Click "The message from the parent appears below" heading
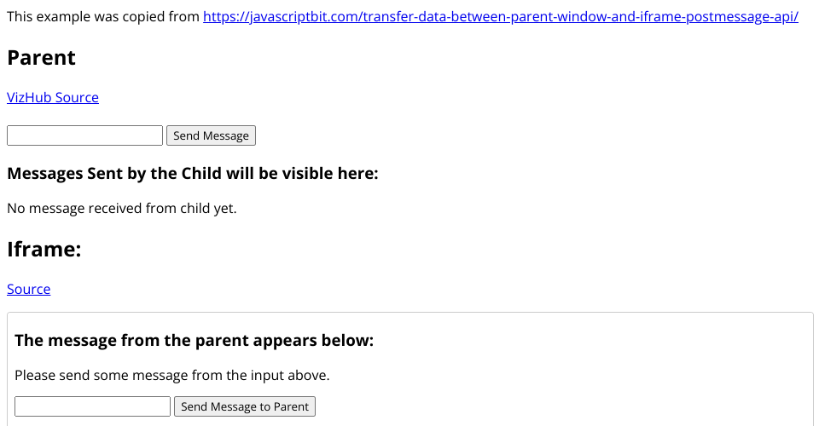The width and height of the screenshot is (819, 426). [195, 341]
